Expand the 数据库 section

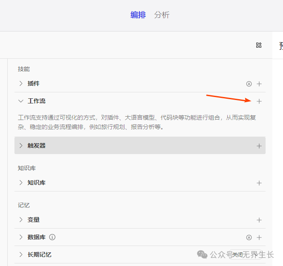21,237
